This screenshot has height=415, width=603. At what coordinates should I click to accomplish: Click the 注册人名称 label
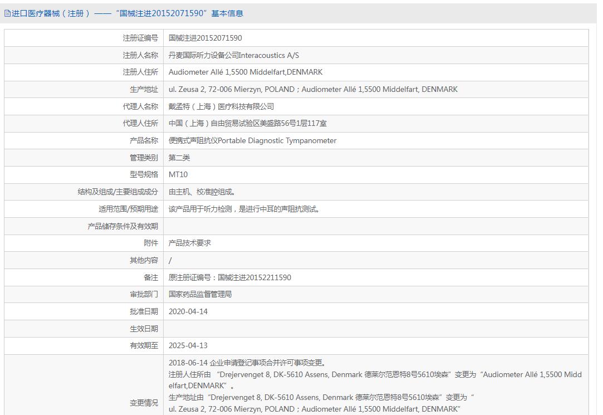pos(140,55)
